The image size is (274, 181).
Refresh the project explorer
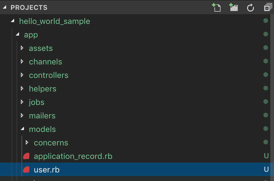[x=251, y=8]
